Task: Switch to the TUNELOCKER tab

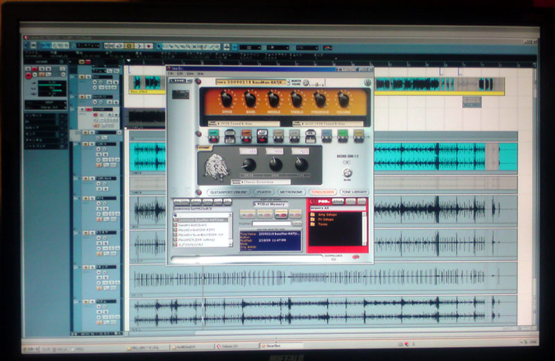Action: pos(323,192)
